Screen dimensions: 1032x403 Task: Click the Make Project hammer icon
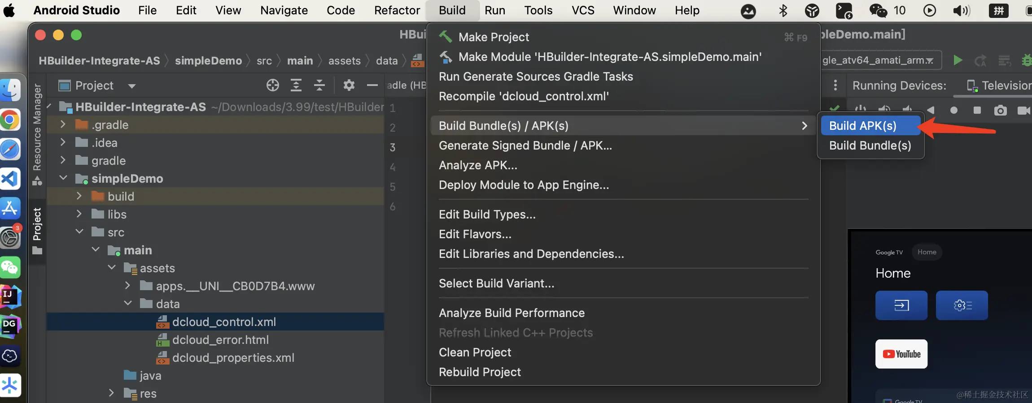coord(445,37)
